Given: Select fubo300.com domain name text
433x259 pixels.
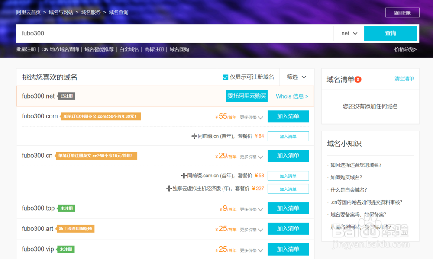Looking at the screenshot, I should [x=39, y=116].
